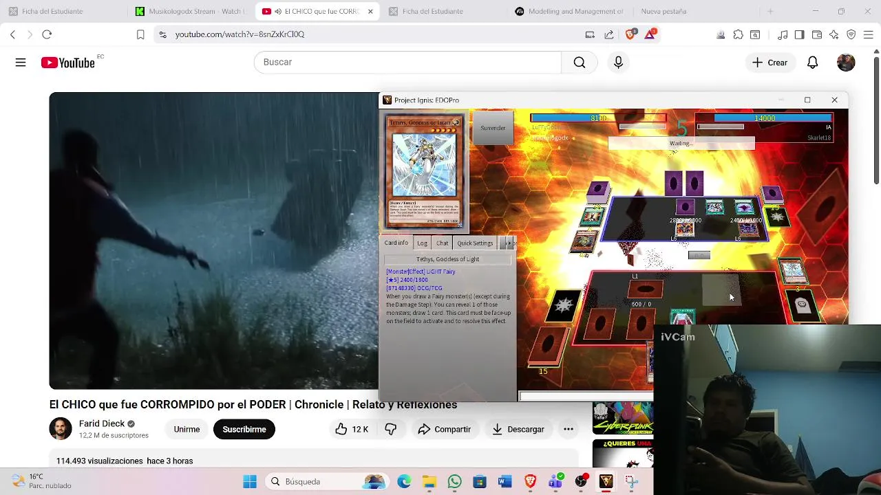The width and height of the screenshot is (881, 495).
Task: Mute audio icon on the El CHICO tab
Action: tap(277, 11)
